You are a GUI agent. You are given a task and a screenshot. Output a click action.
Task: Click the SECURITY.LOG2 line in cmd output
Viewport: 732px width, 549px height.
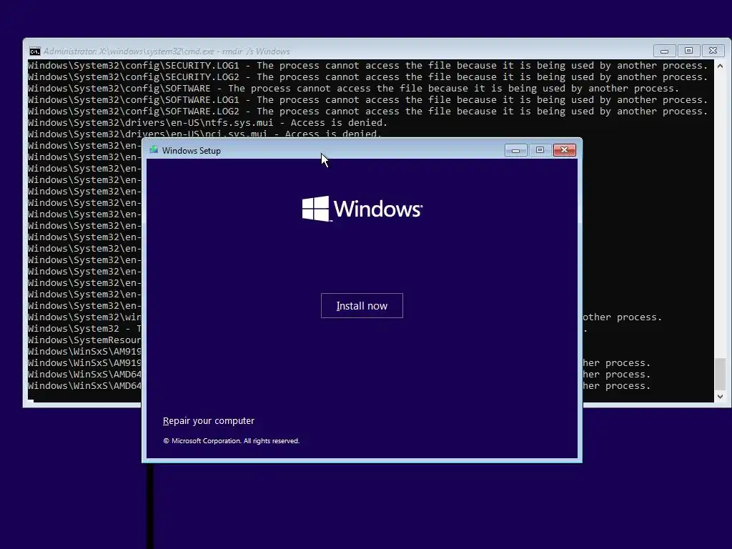coord(367,77)
